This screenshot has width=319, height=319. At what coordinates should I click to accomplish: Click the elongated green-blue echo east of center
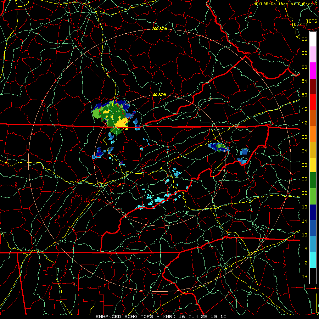tap(218, 147)
